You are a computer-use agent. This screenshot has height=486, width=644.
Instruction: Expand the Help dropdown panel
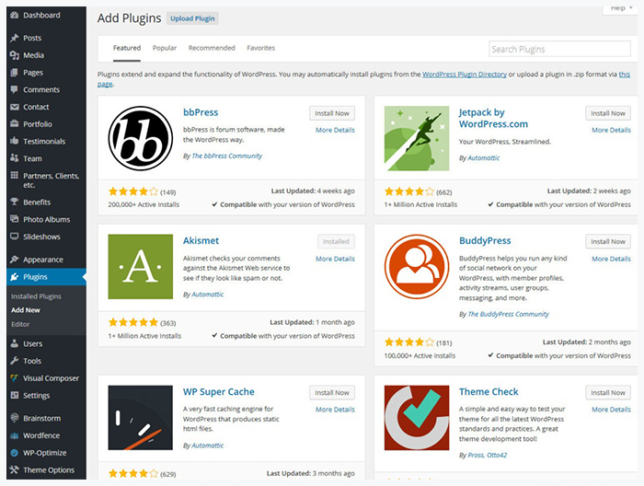(618, 7)
